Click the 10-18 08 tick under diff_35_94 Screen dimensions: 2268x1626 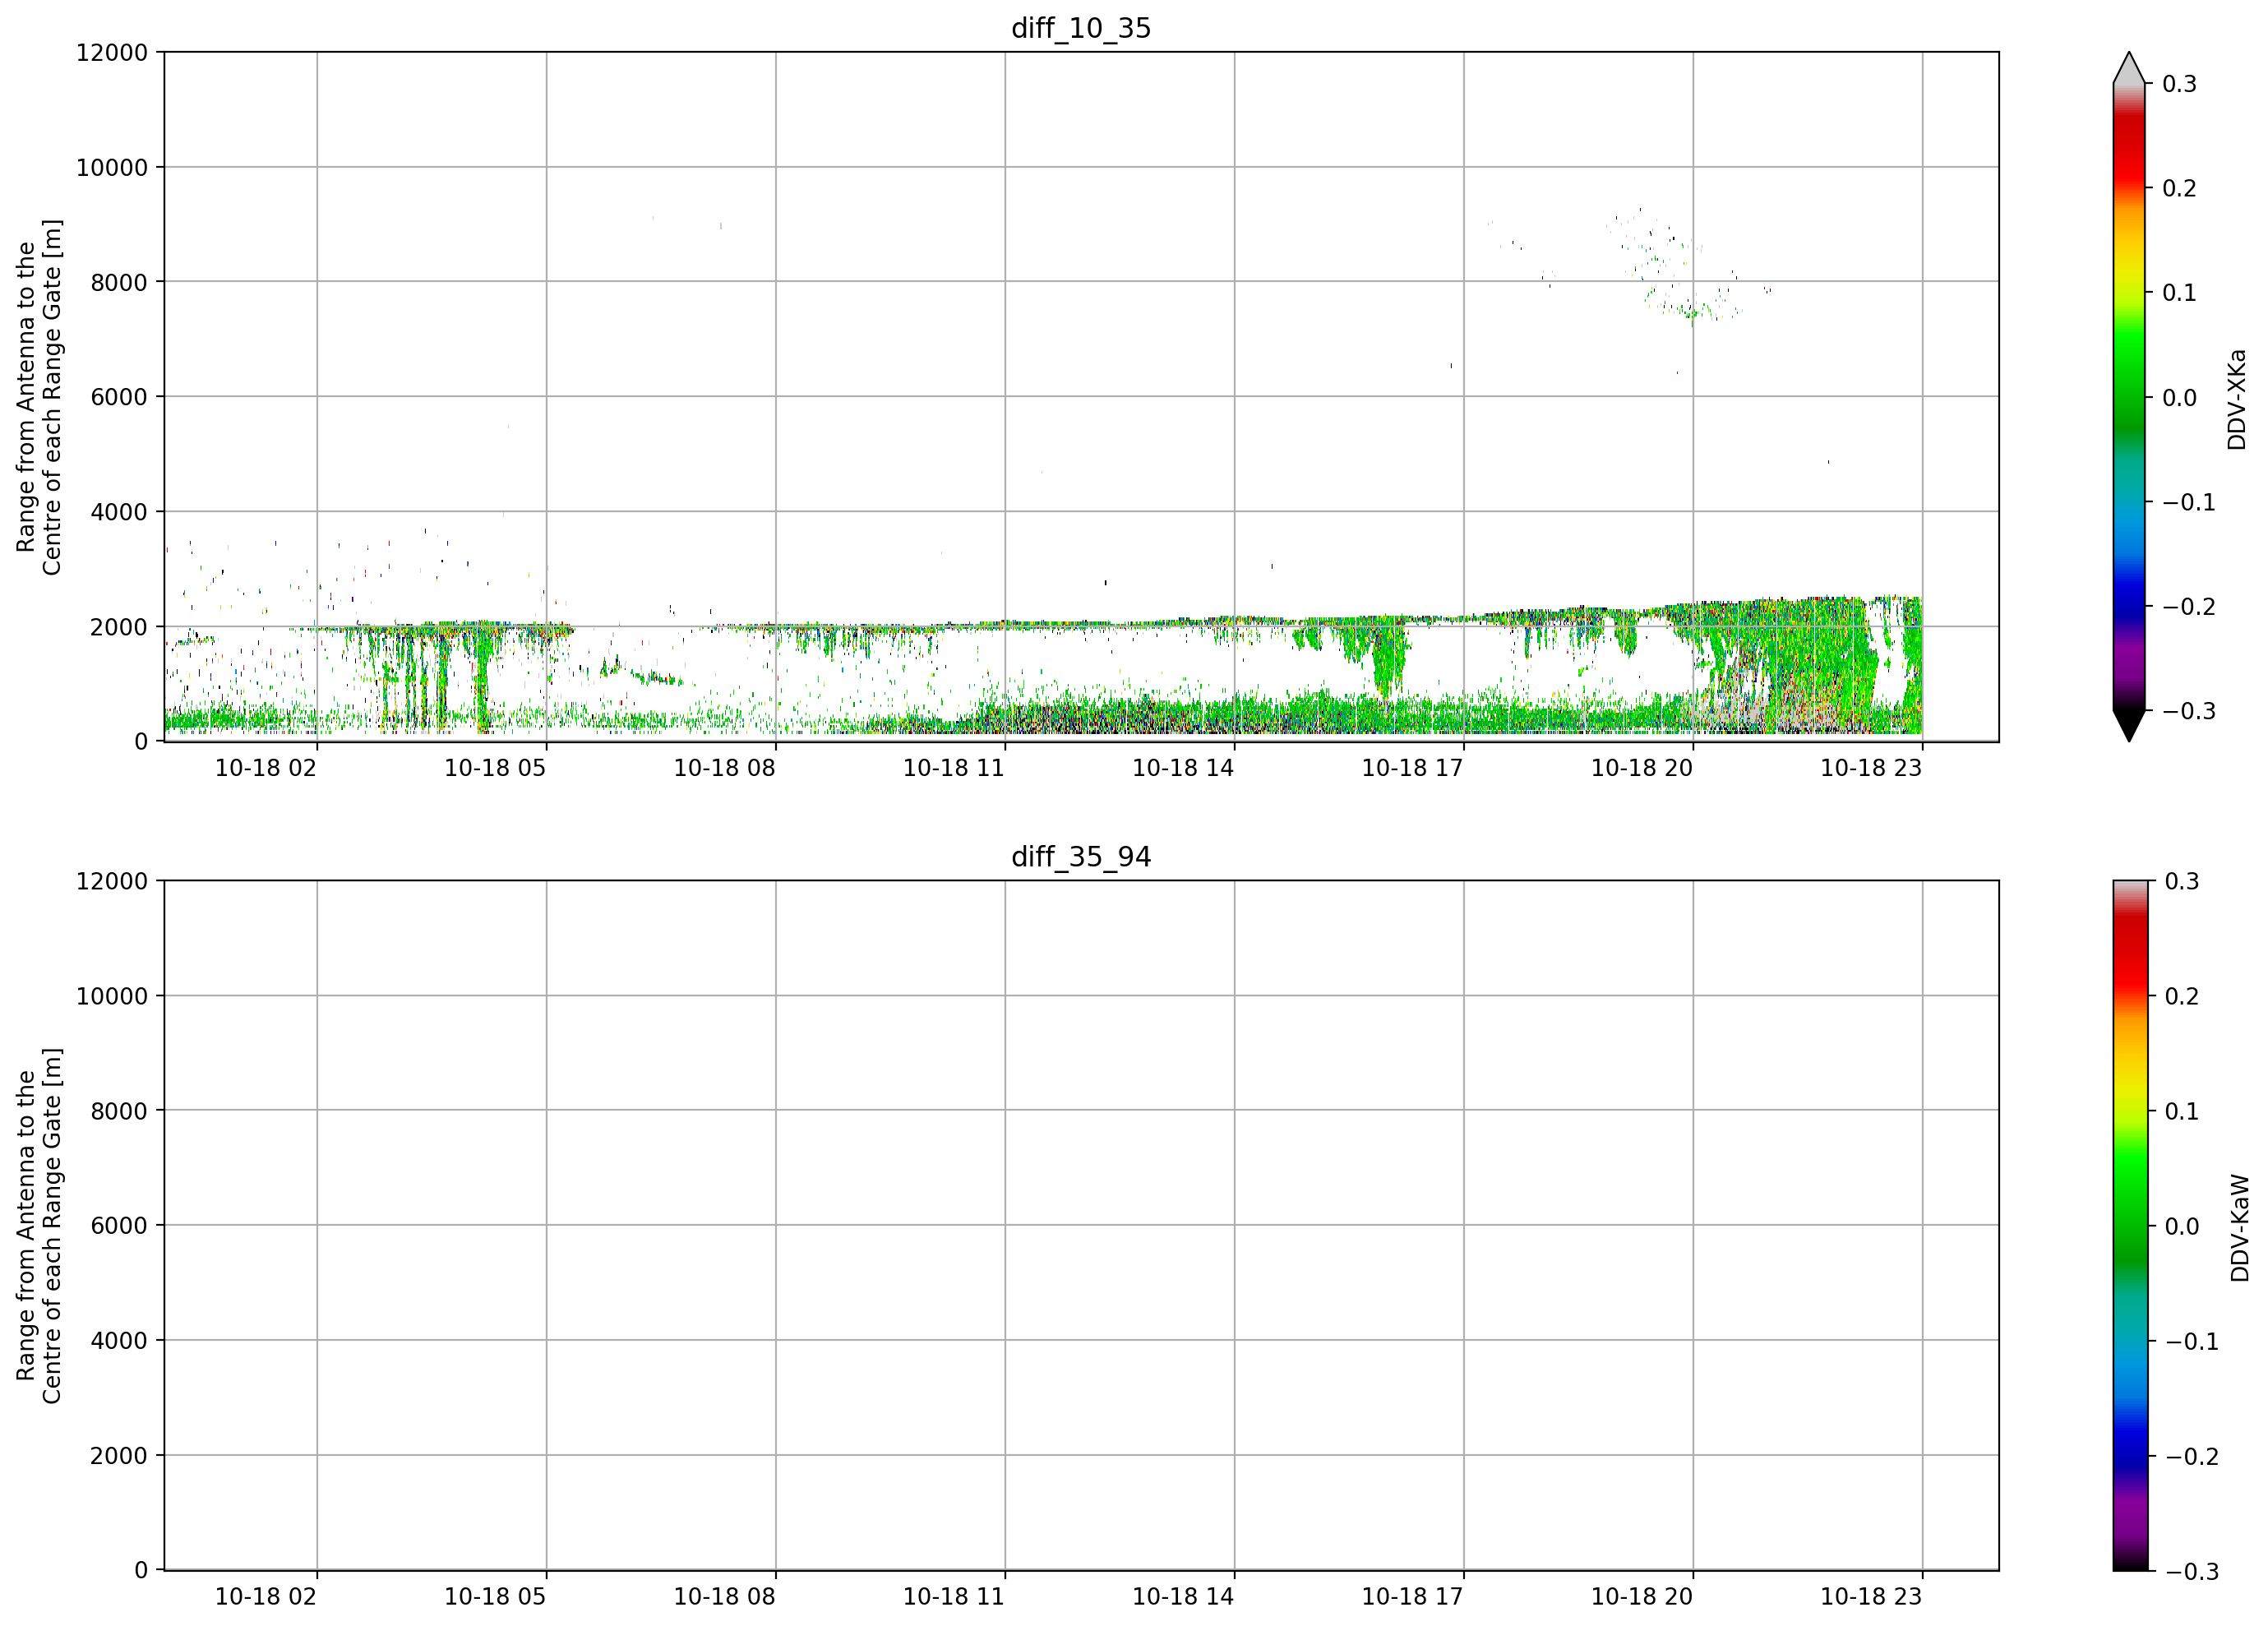(724, 1597)
